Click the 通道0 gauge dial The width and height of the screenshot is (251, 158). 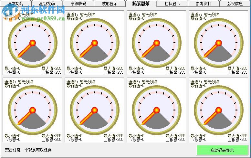(x=33, y=43)
